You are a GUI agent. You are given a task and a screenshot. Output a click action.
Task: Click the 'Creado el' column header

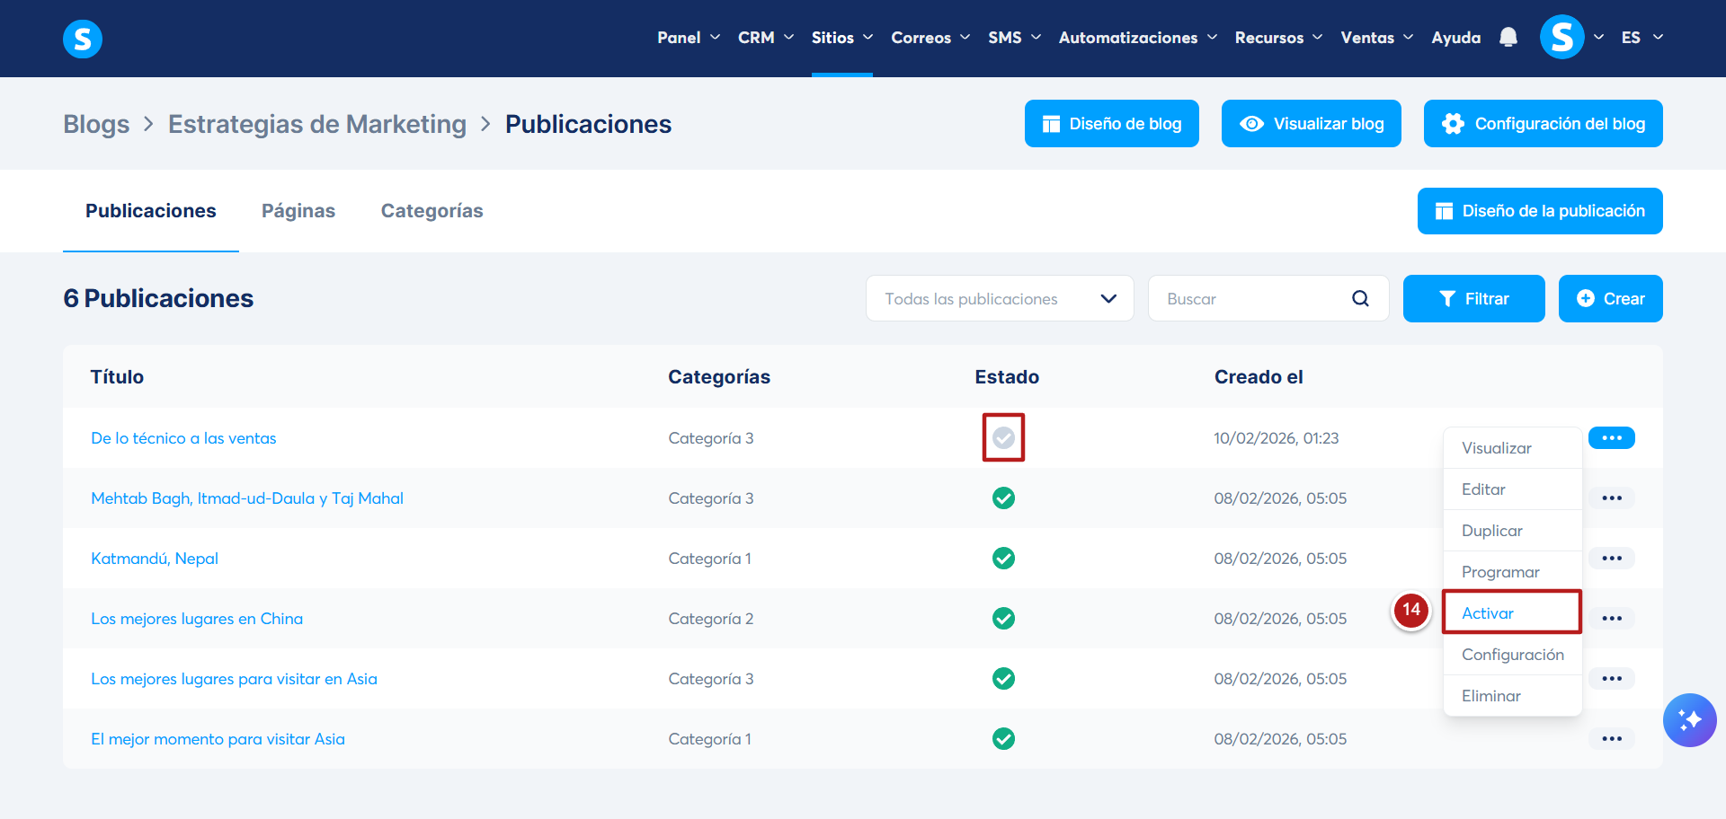tap(1259, 377)
